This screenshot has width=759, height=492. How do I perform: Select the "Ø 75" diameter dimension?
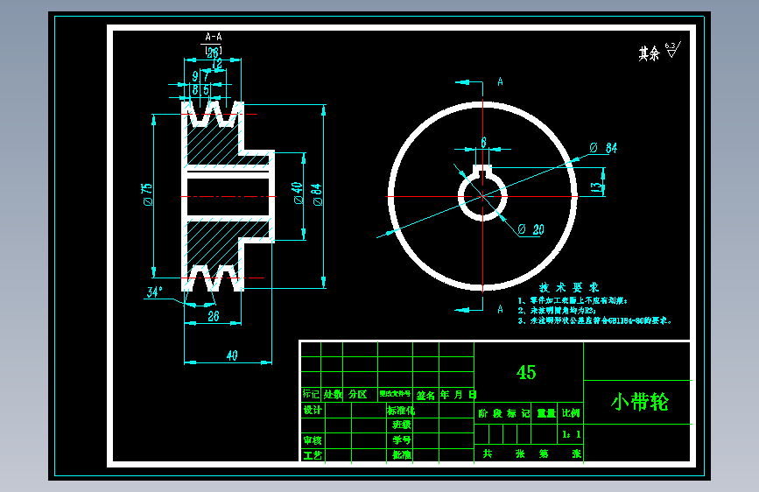pyautogui.click(x=148, y=194)
